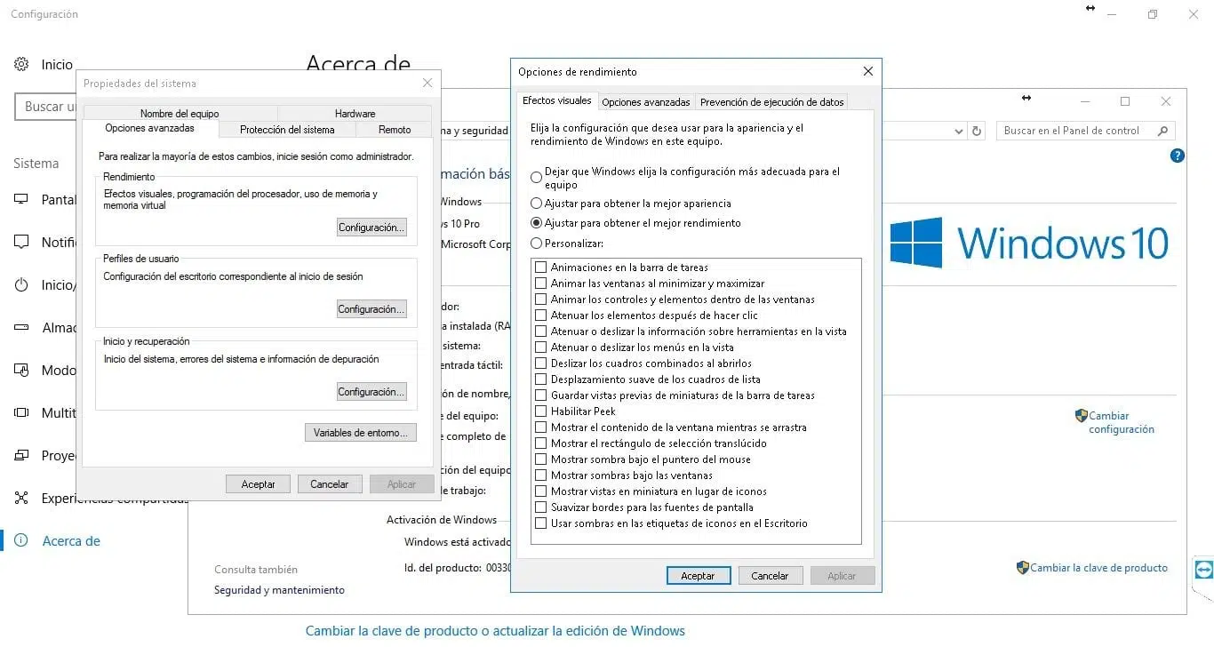Viewport: 1214px width, 647px height.
Task: Click the search magnifier in Panel de control
Action: point(1162,131)
